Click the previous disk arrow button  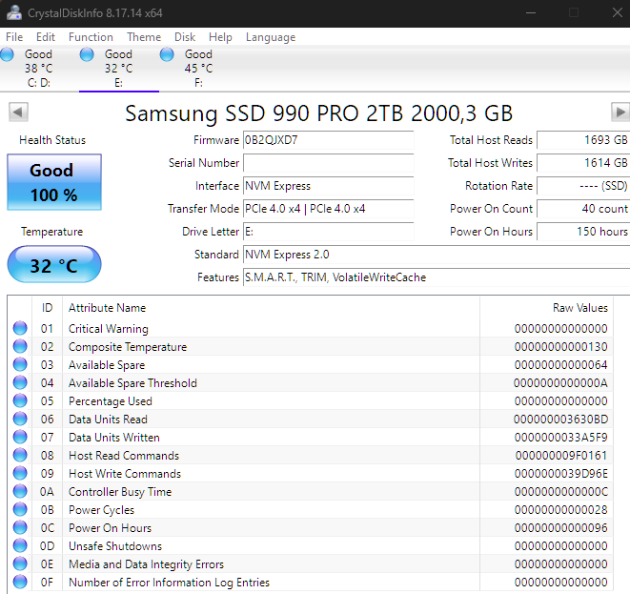18,112
